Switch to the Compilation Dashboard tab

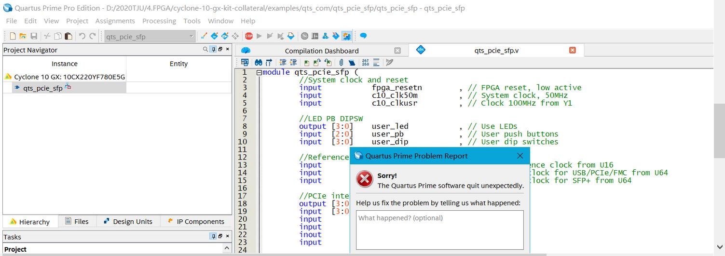322,51
